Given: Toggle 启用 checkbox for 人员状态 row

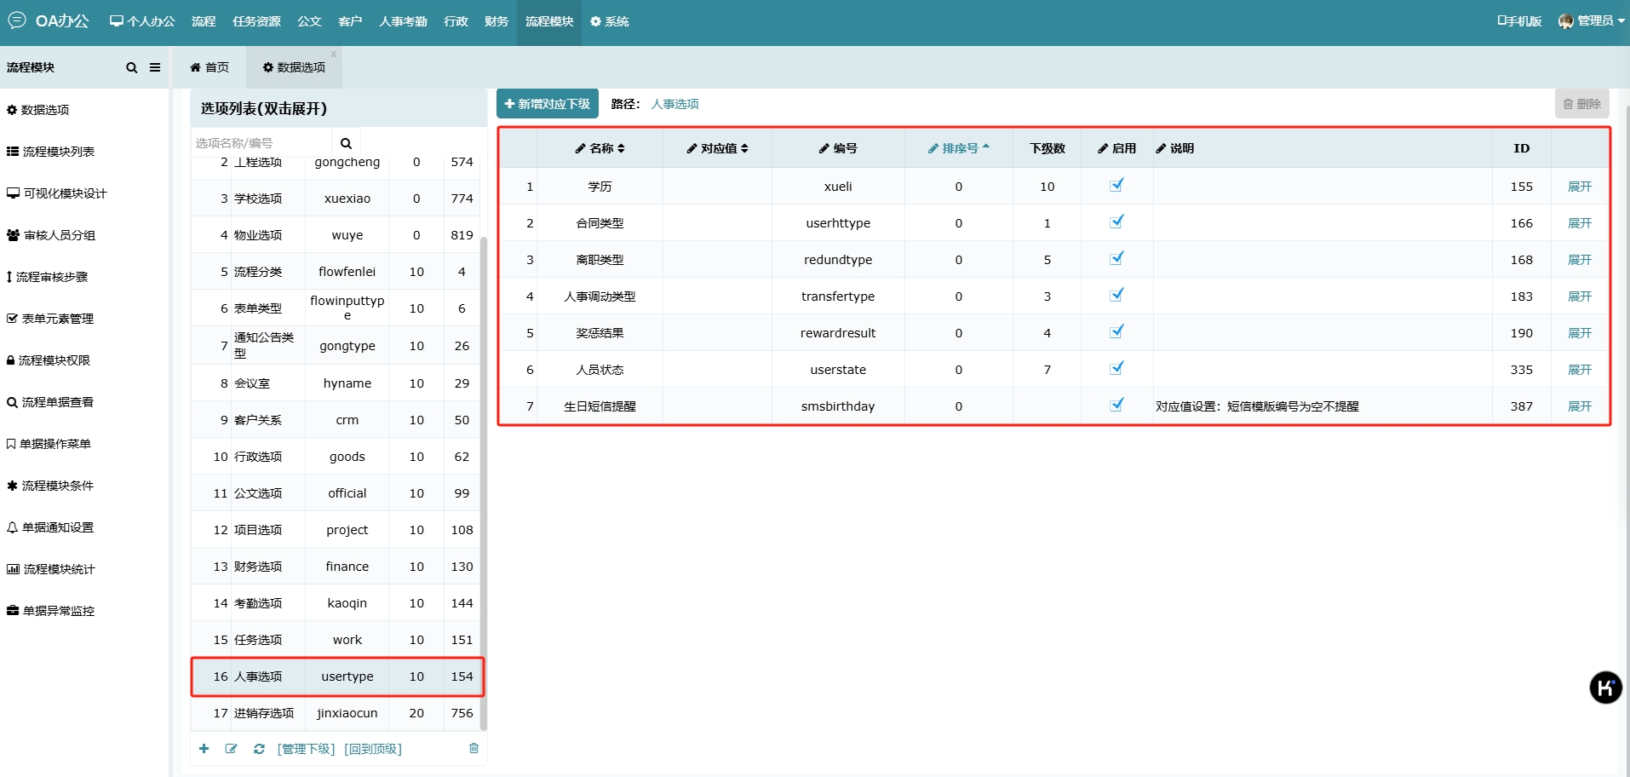Looking at the screenshot, I should (1116, 368).
